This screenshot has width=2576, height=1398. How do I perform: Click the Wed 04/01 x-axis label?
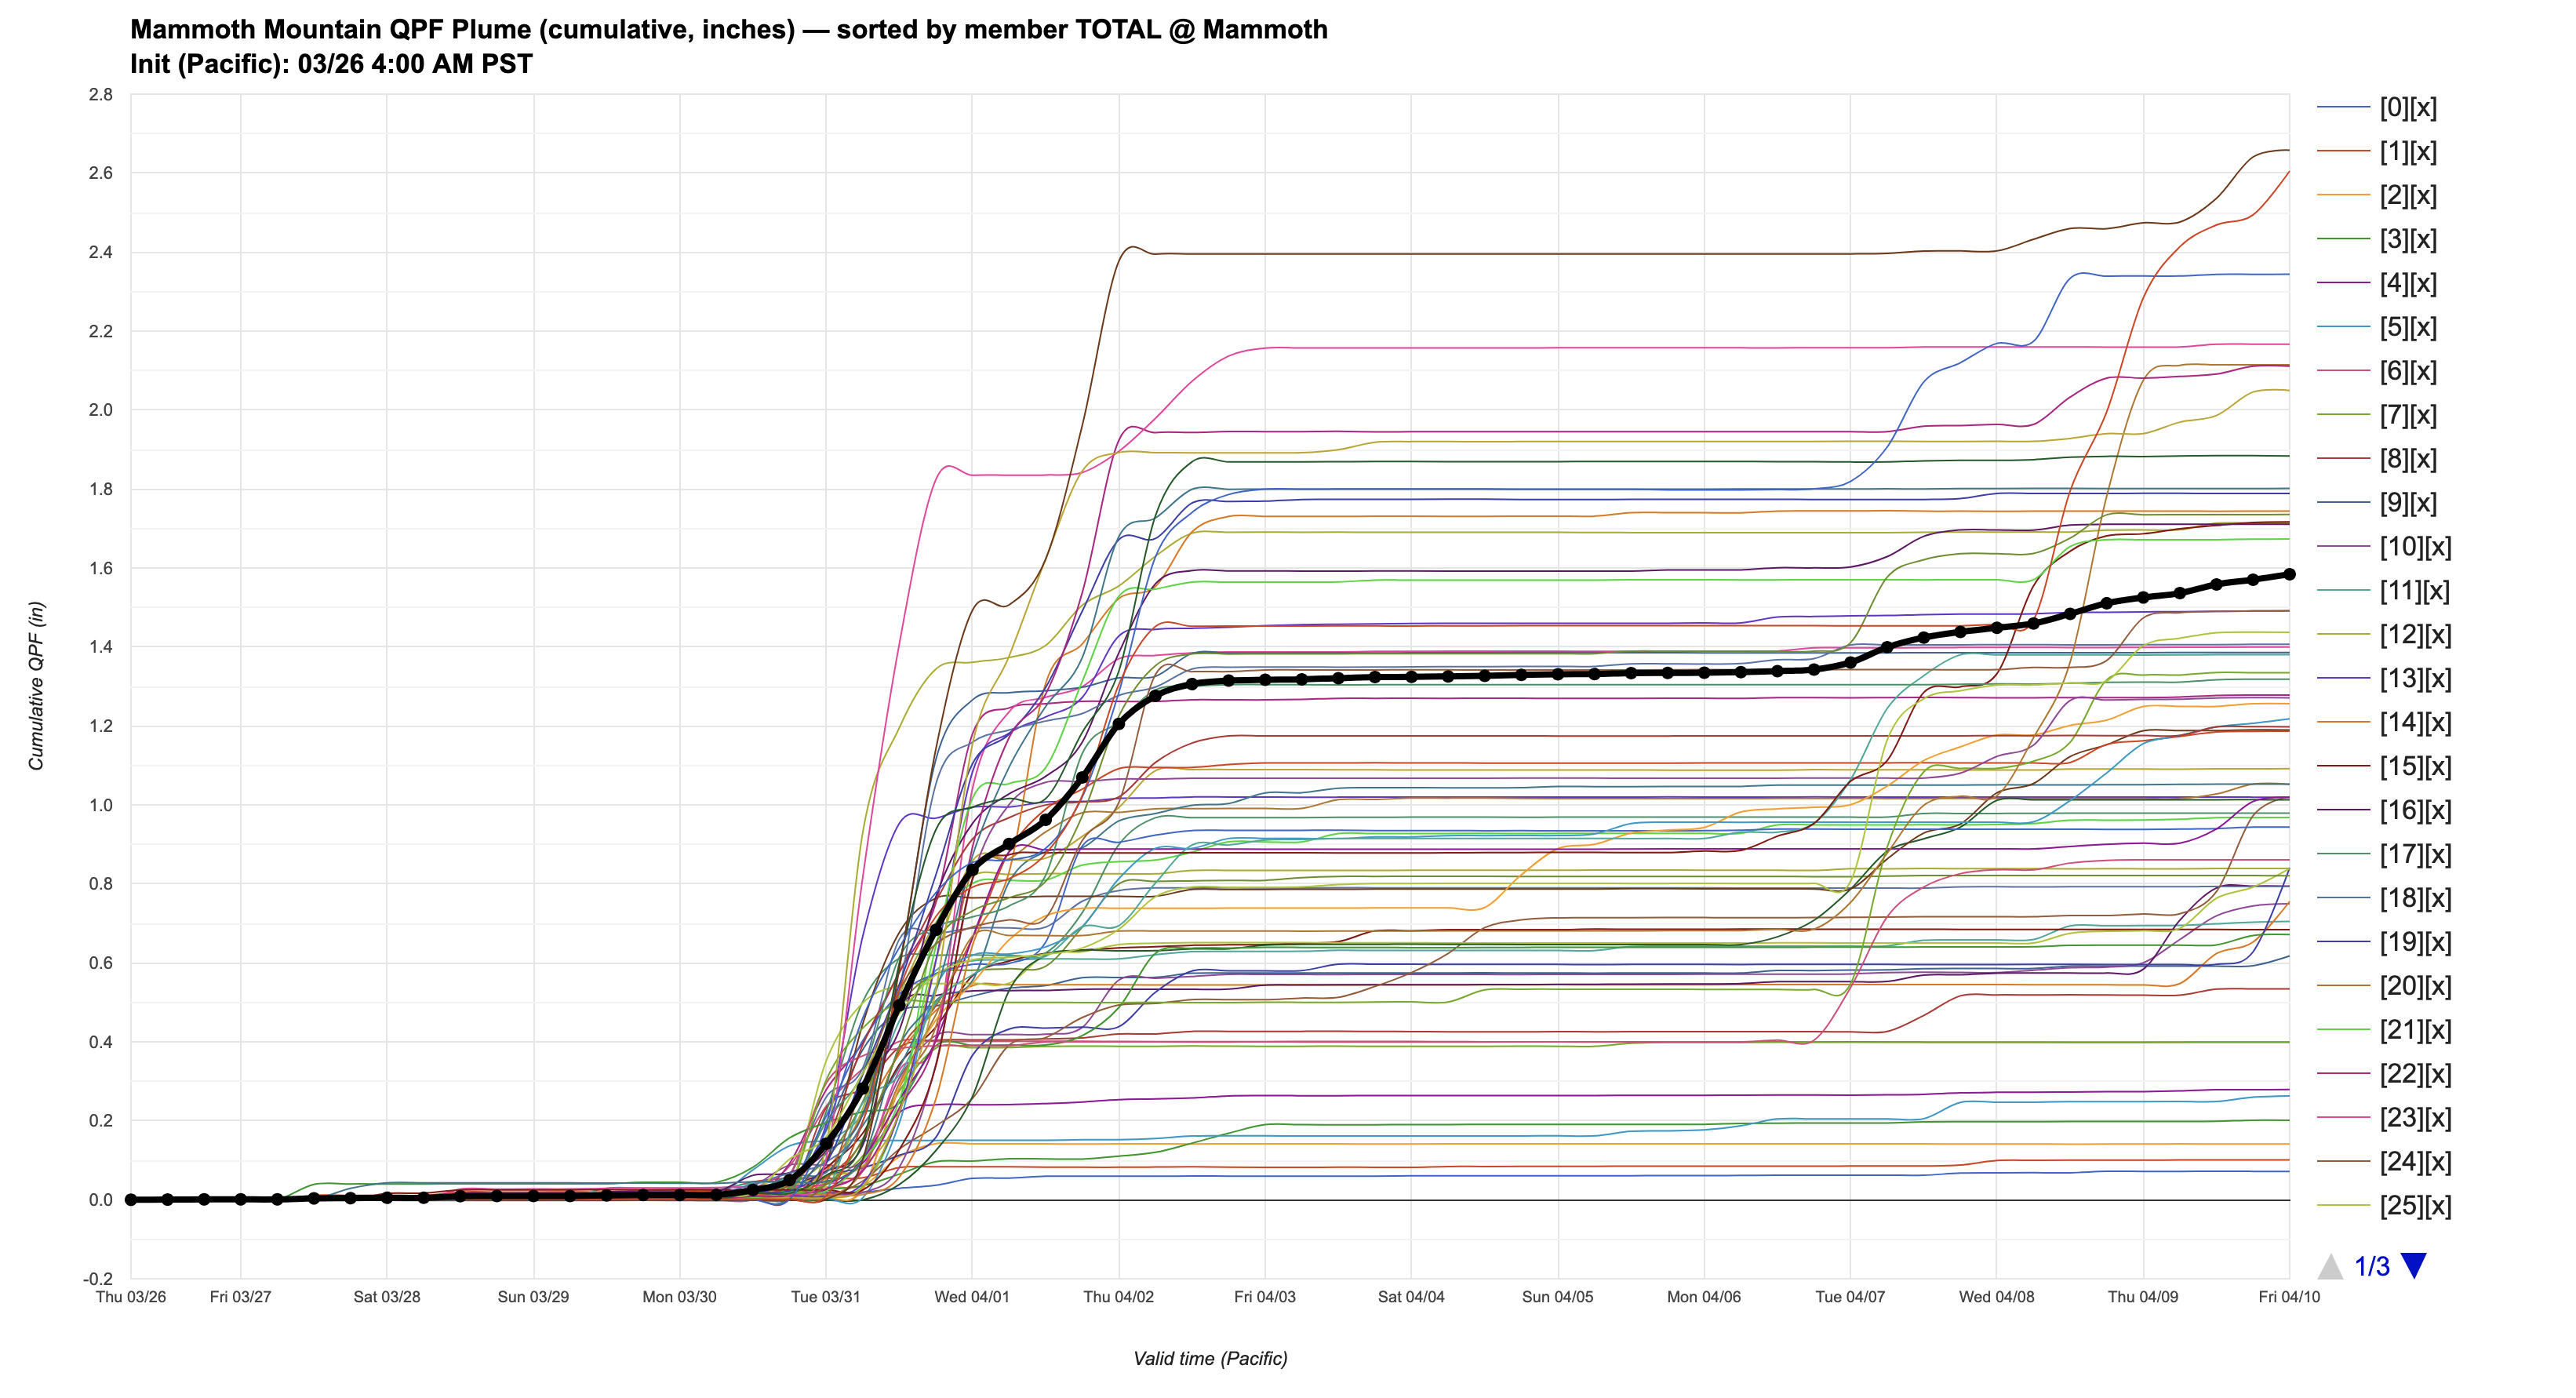[972, 1297]
